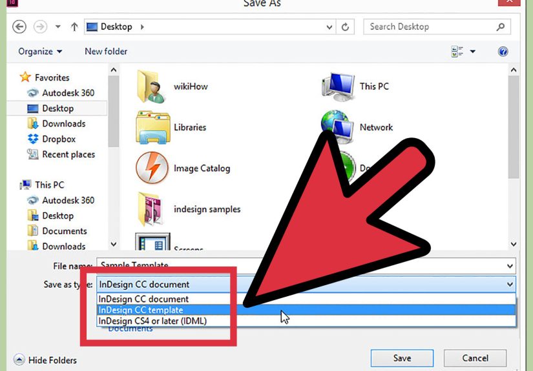Screen dimensions: 533x371
Task: Click the Forward navigation arrow
Action: [x=40, y=26]
